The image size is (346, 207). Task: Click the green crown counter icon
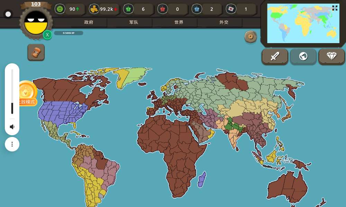(128, 9)
